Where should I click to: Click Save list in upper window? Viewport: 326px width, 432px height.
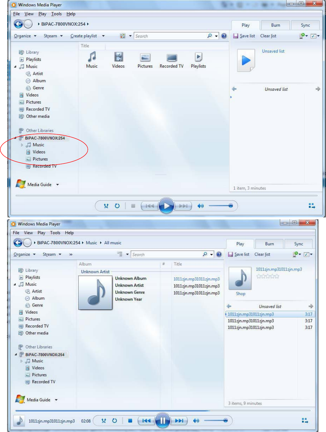coord(244,36)
